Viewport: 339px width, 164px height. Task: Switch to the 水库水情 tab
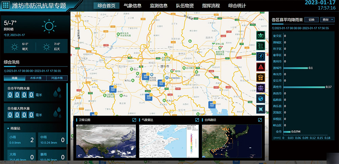(36, 78)
